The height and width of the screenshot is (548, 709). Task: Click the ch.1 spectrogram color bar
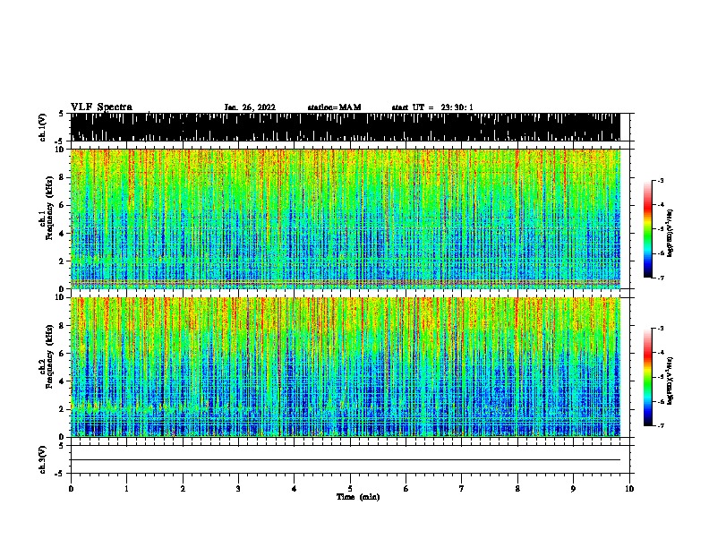pos(648,229)
